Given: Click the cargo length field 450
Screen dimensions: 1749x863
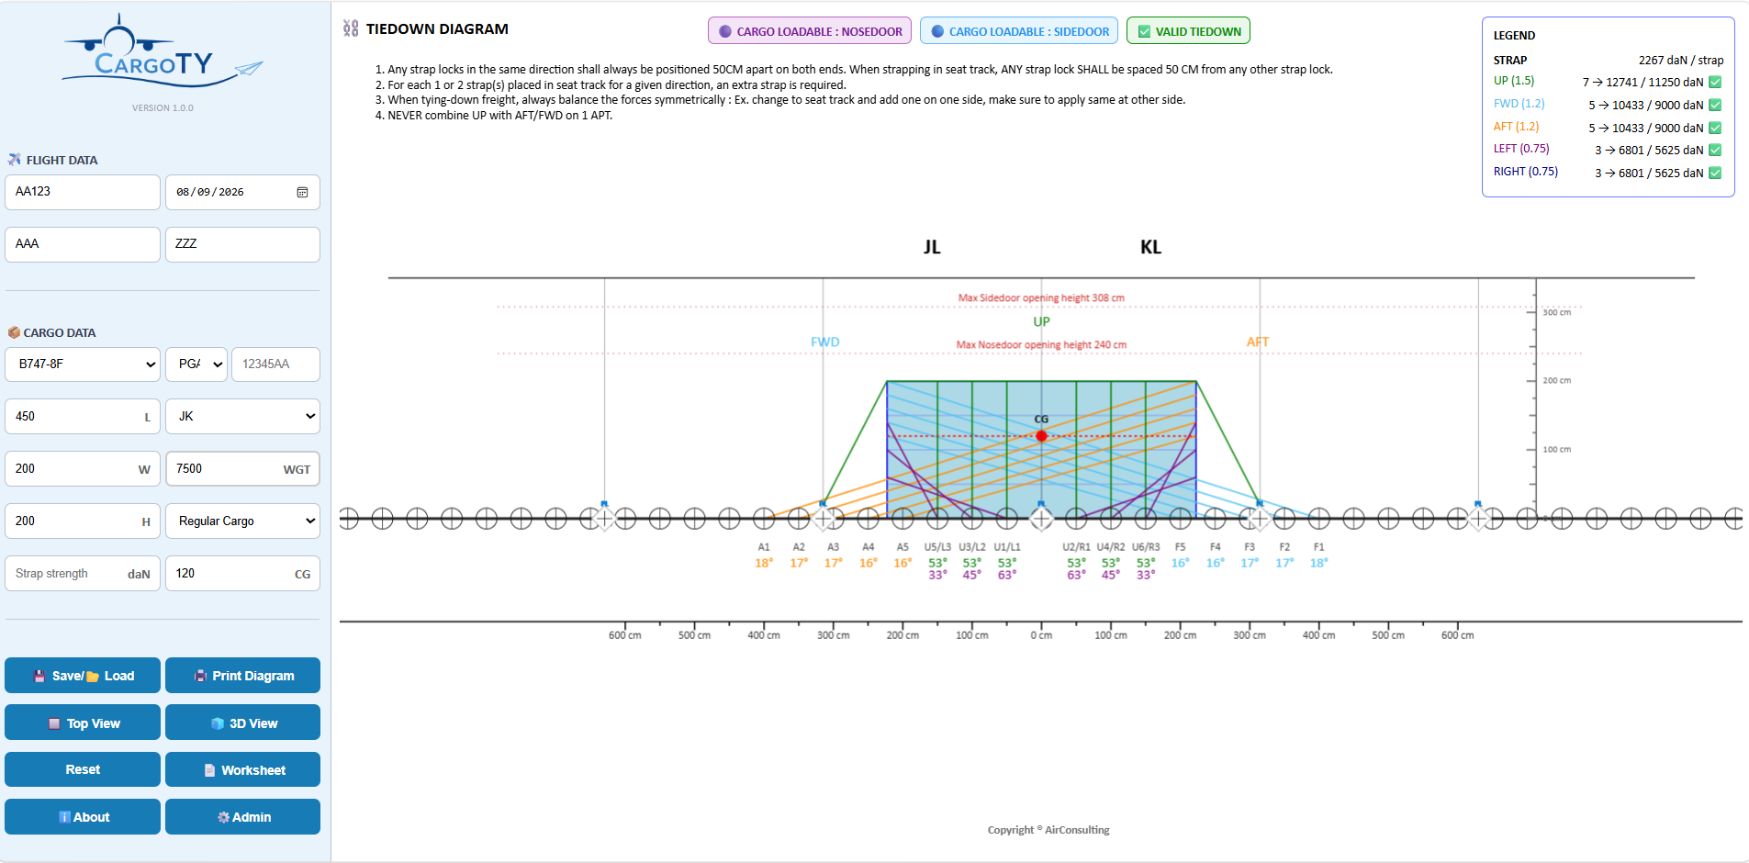Looking at the screenshot, I should (83, 417).
